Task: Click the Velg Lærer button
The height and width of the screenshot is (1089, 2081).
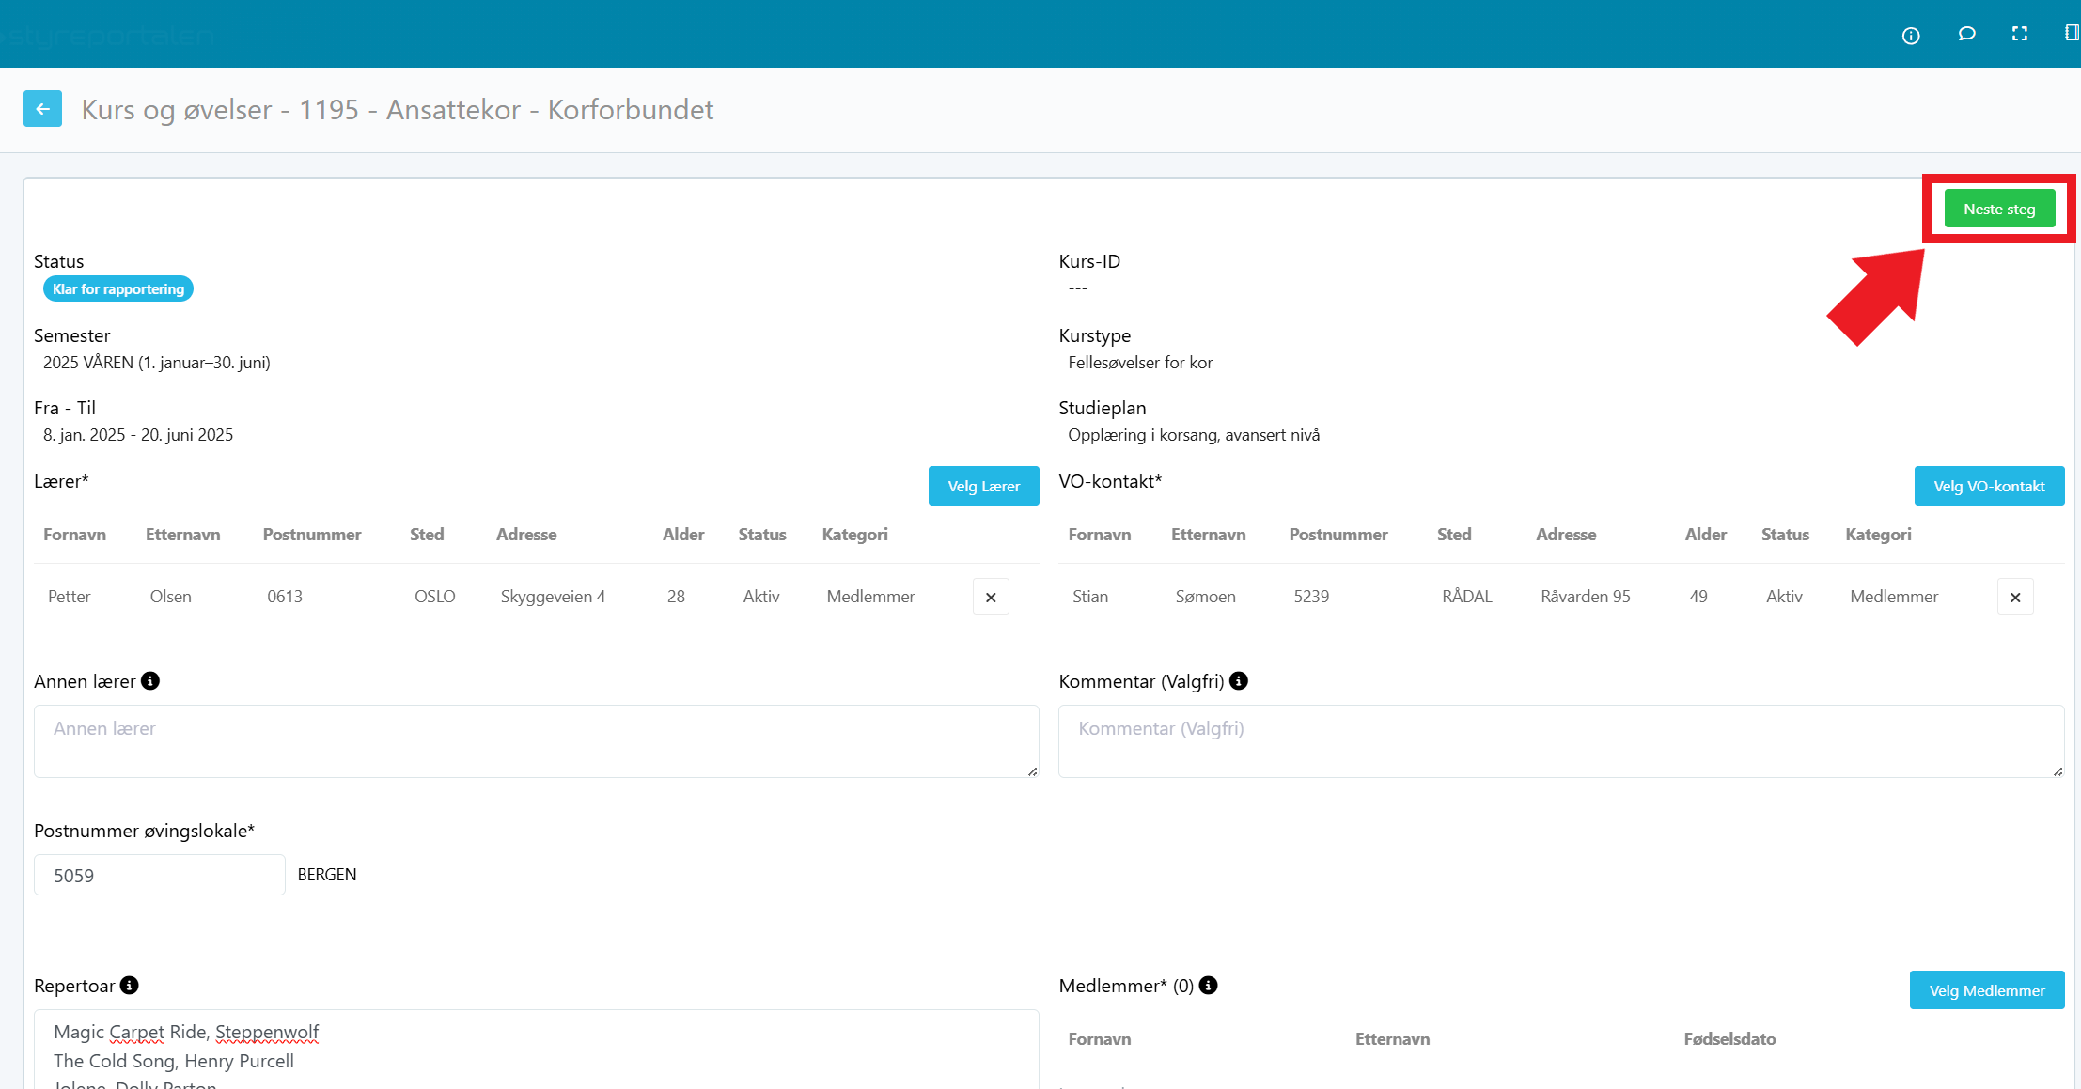Action: coord(983,486)
